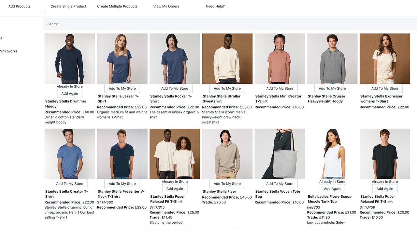
Task: Open the Stanley Stella Flyer hoodie image
Action: click(227, 154)
